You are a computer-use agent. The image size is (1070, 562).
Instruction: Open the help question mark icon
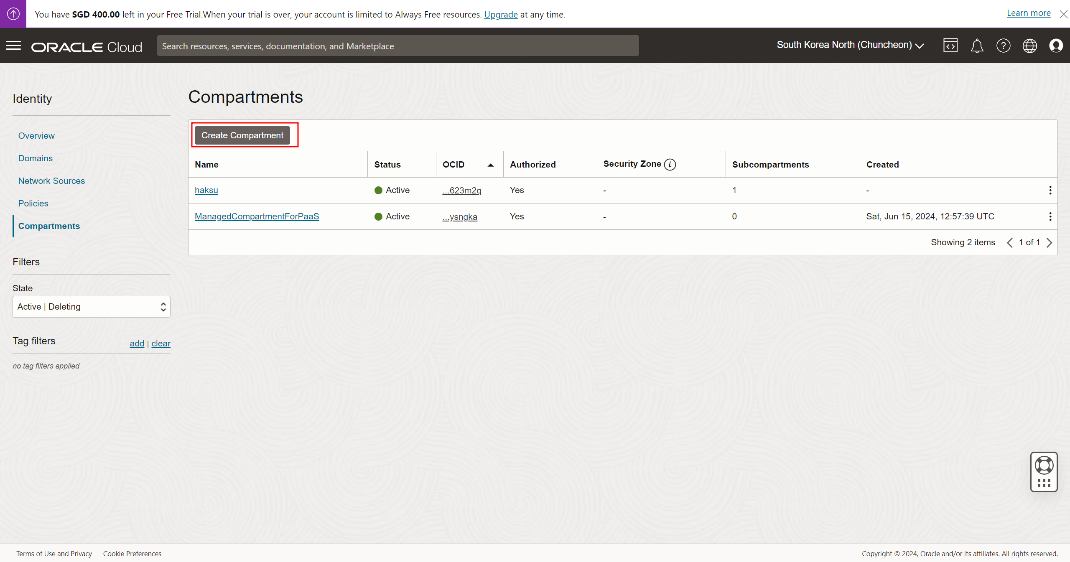point(1003,46)
